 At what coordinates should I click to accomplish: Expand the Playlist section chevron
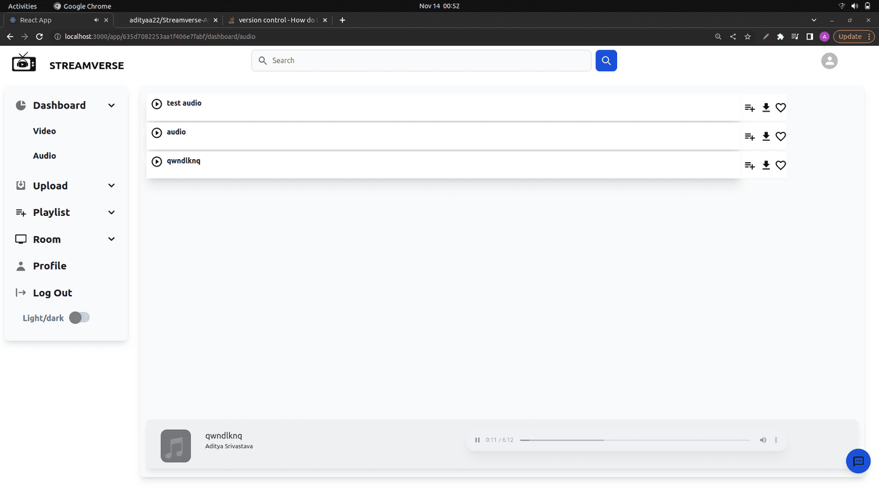112,212
